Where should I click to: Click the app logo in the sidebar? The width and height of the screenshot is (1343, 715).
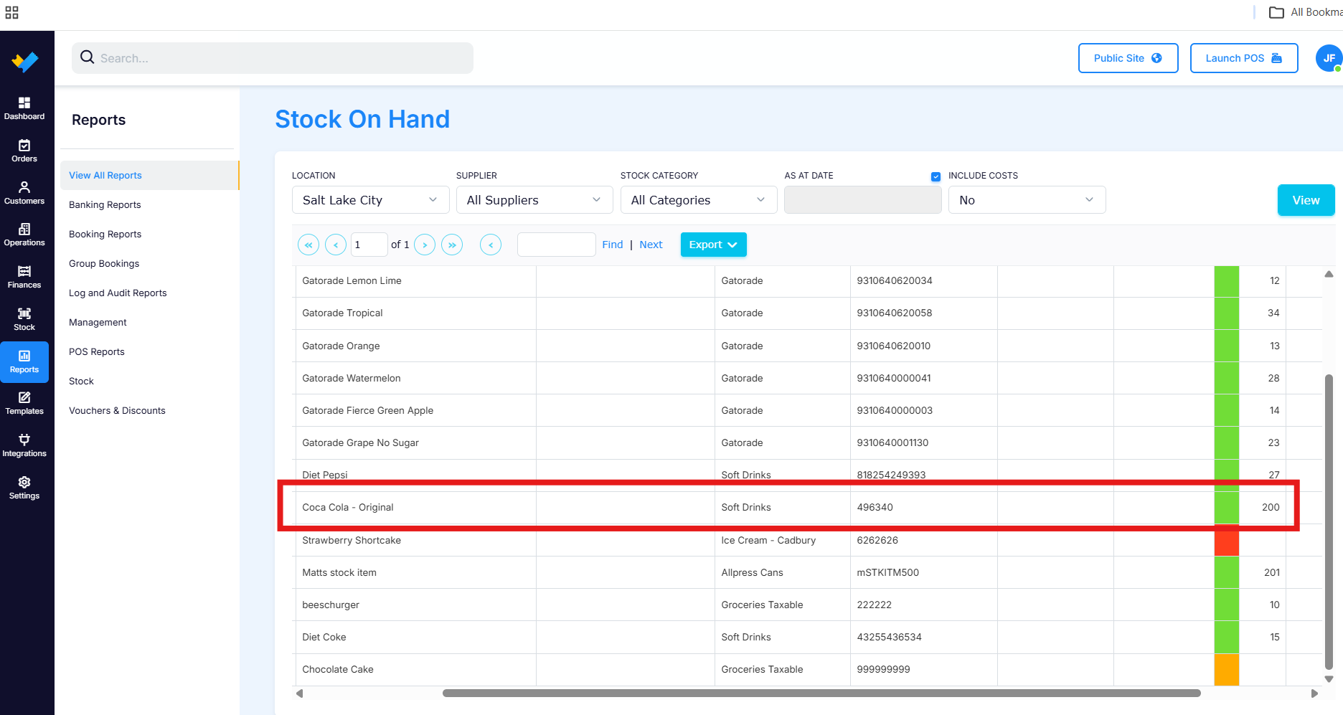click(25, 62)
